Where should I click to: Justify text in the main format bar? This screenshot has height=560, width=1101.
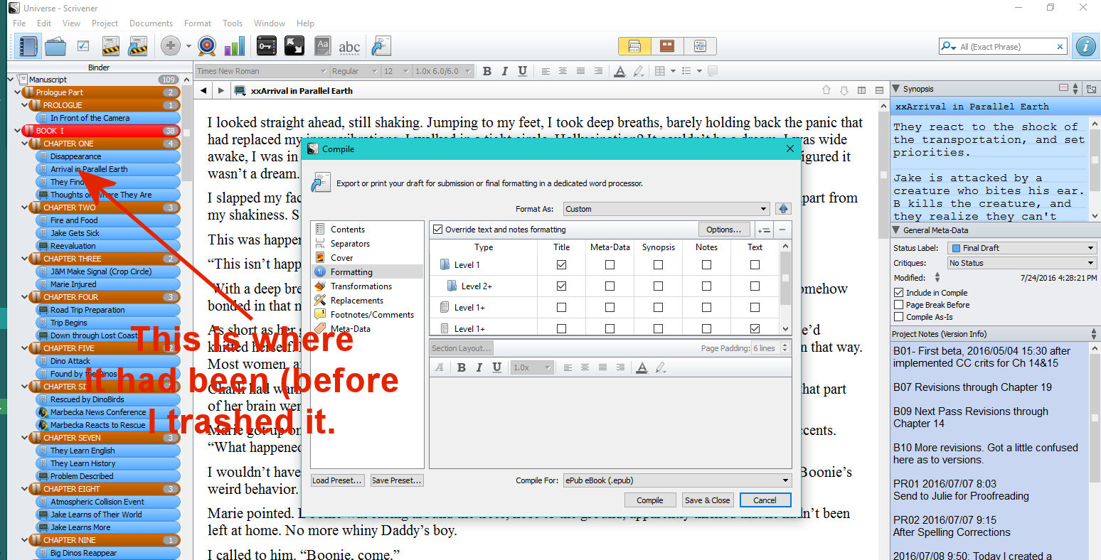click(599, 71)
